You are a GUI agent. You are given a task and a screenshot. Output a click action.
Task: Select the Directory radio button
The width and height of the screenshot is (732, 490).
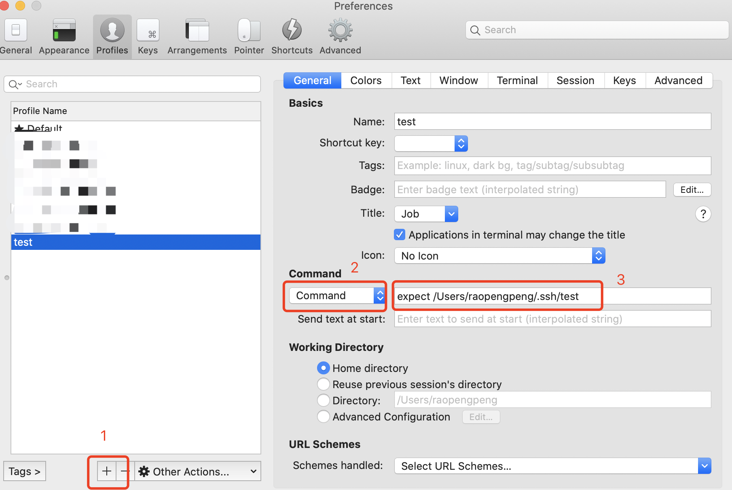click(323, 400)
